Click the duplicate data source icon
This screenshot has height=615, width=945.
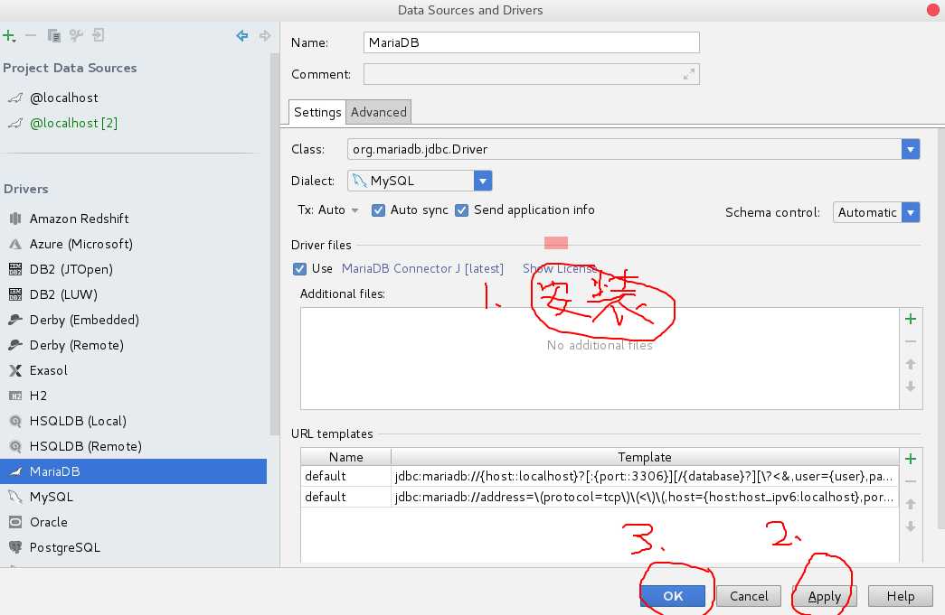(53, 36)
